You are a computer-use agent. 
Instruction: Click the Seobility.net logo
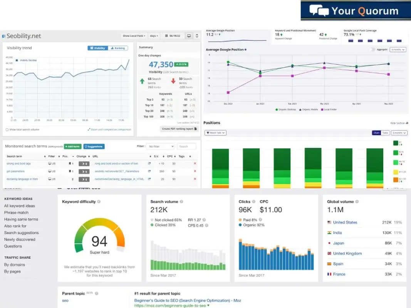[x=22, y=36]
